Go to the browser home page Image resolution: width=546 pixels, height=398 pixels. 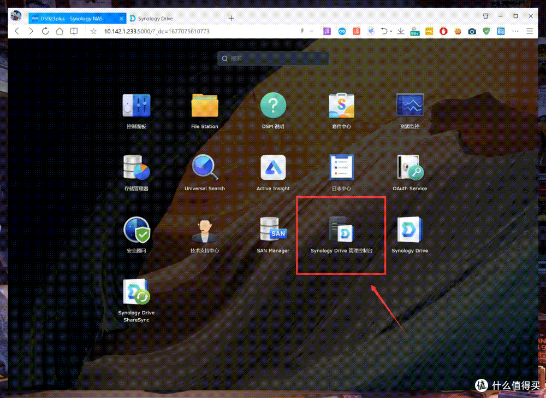[60, 31]
